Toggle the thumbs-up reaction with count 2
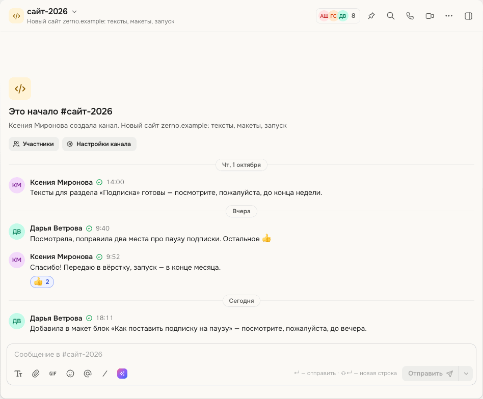 [42, 282]
